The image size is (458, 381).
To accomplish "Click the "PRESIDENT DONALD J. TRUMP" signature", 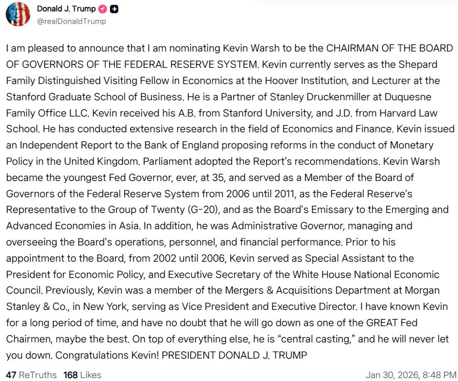I will (234, 355).
